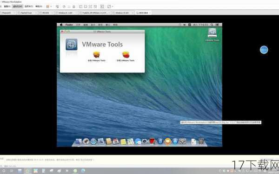Screen dimensions: 279x174
Task: Click the take snapshot clock icon in the toolbar
Action: tap(64, 6)
